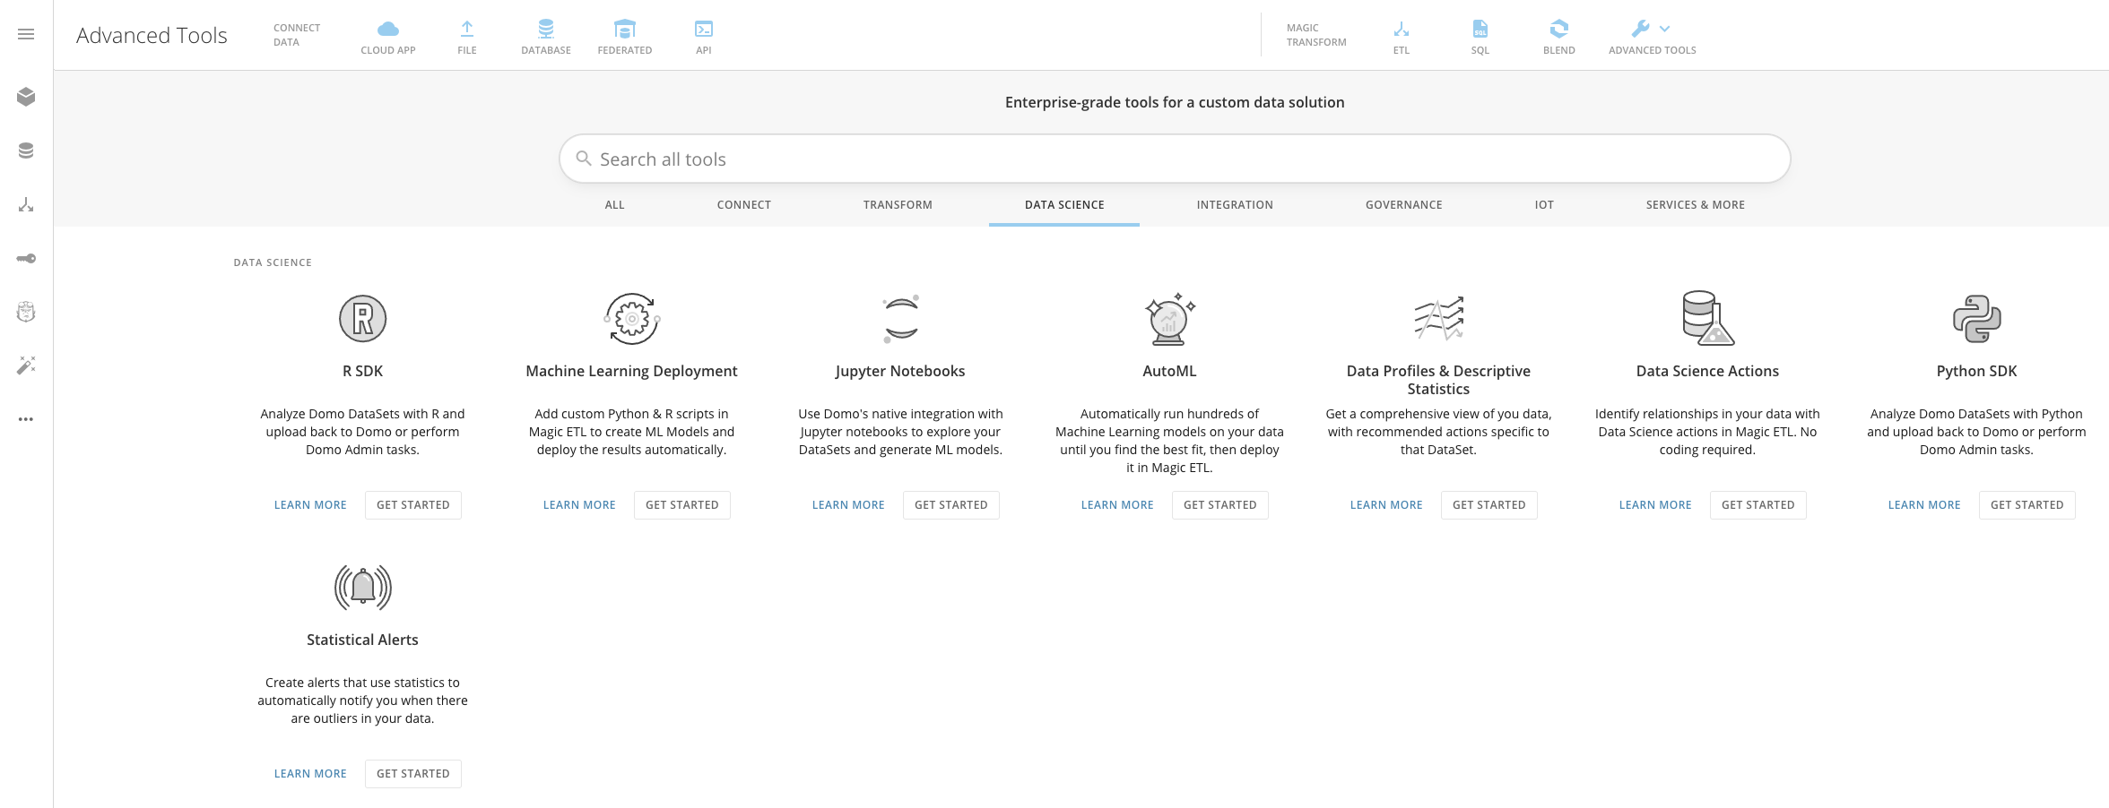Click the Statistical Alerts title text

362,640
